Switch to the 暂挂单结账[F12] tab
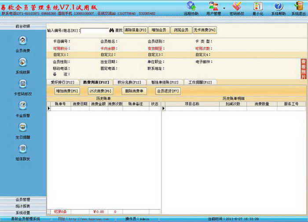This screenshot has height=222, width=308. 165,82
